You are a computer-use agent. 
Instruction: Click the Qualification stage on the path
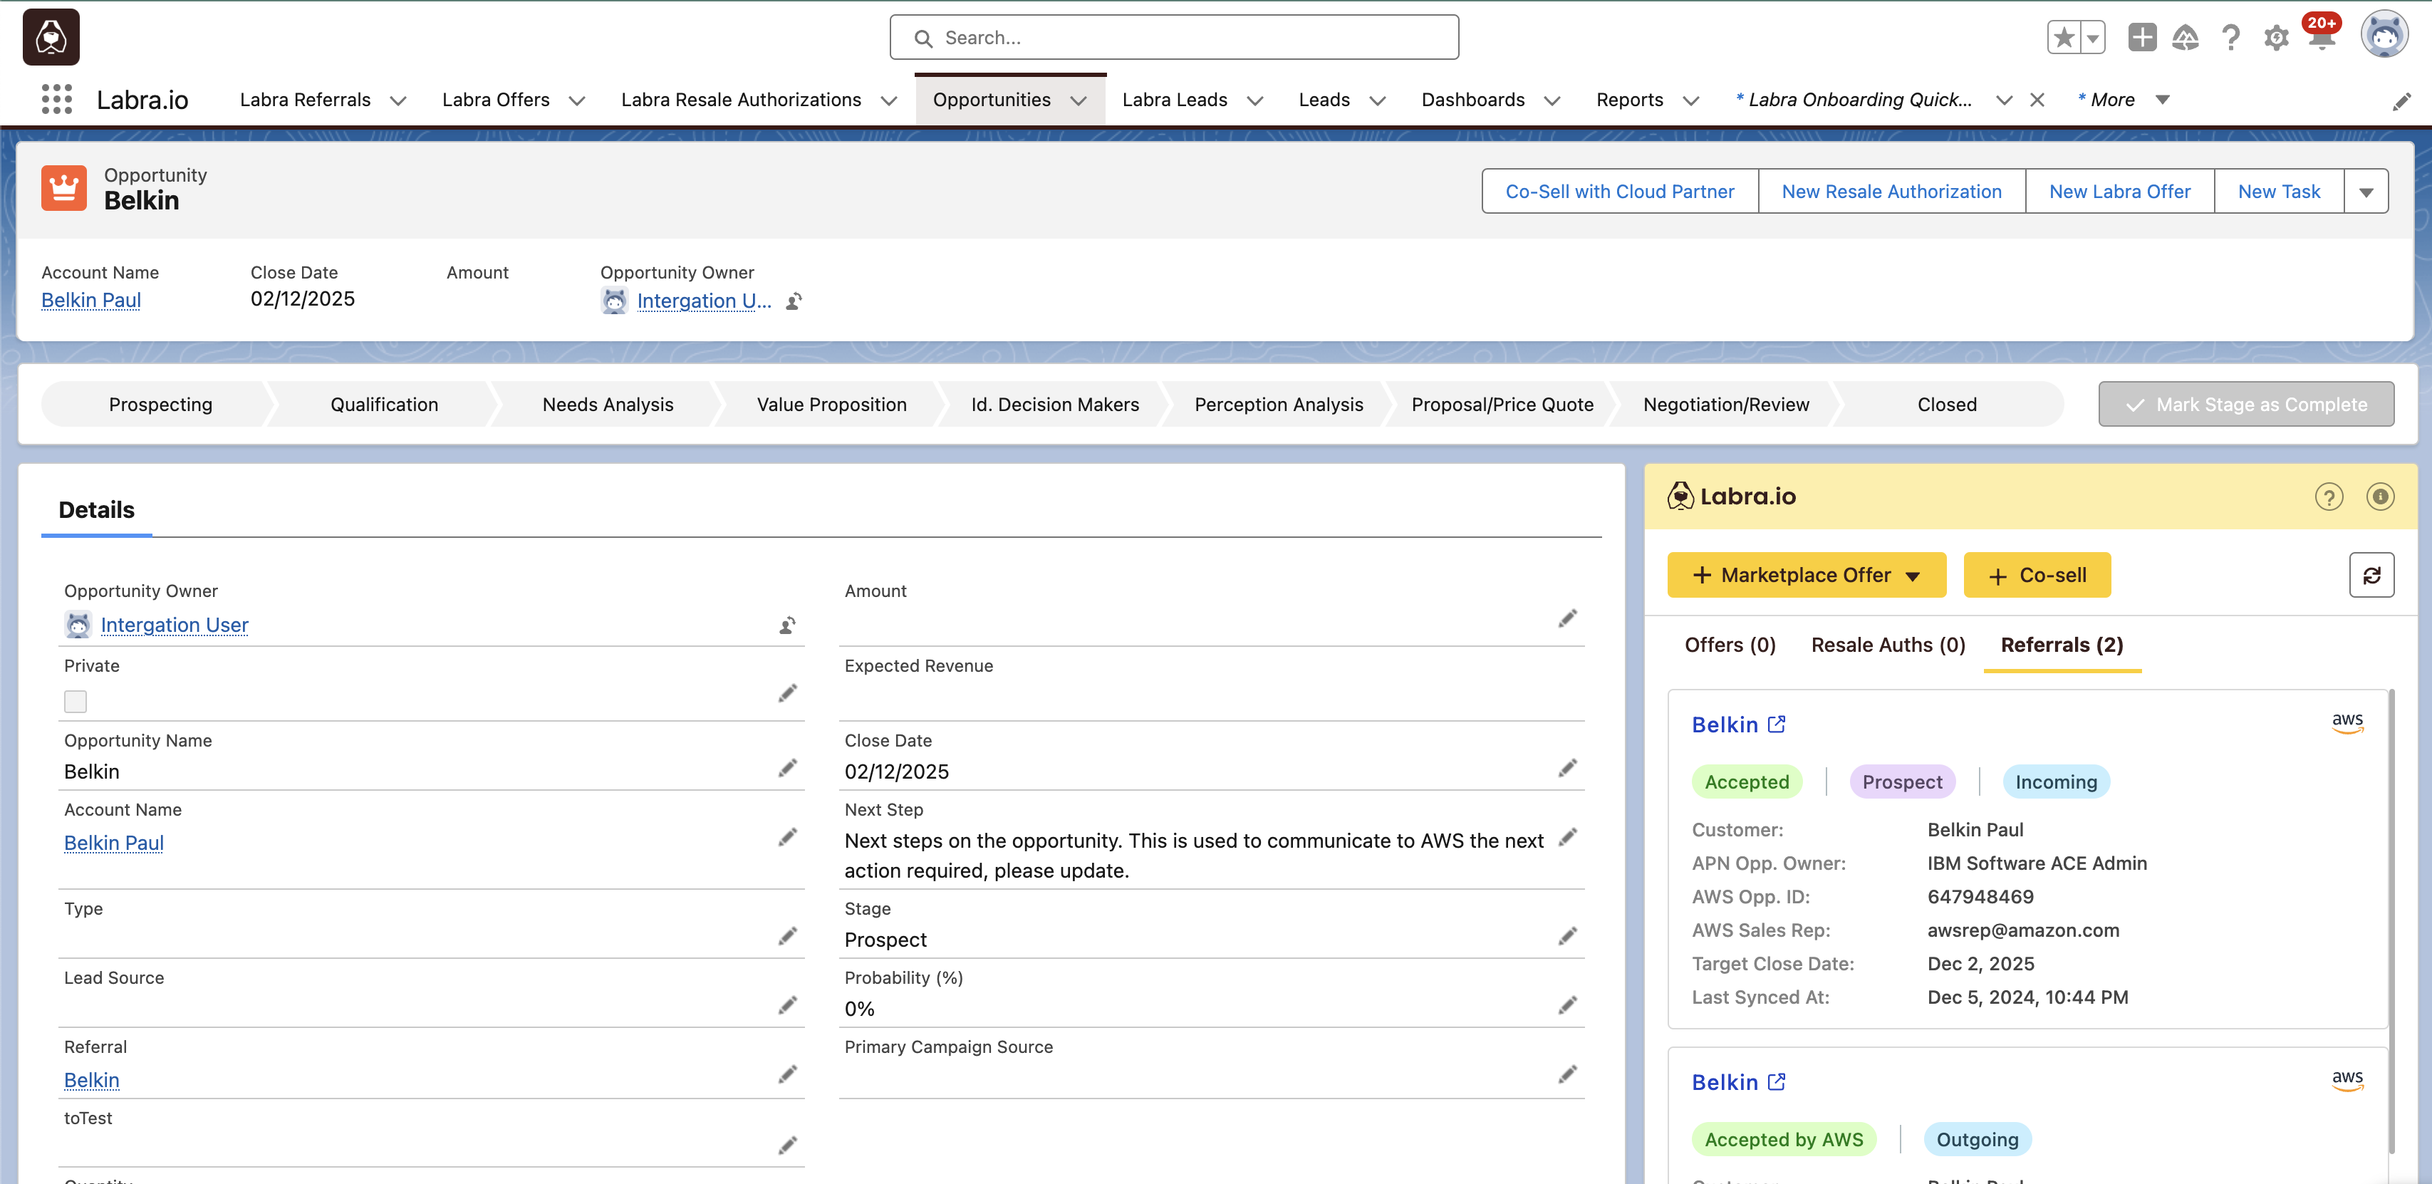tap(383, 404)
